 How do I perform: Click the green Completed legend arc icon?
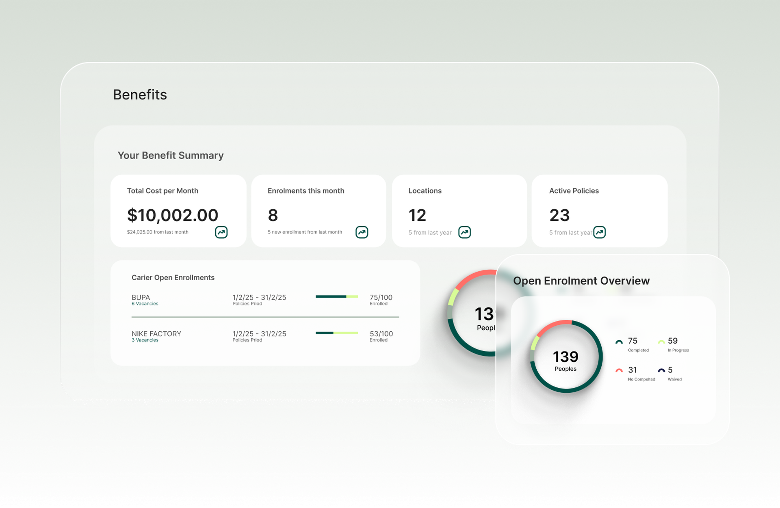coord(619,342)
